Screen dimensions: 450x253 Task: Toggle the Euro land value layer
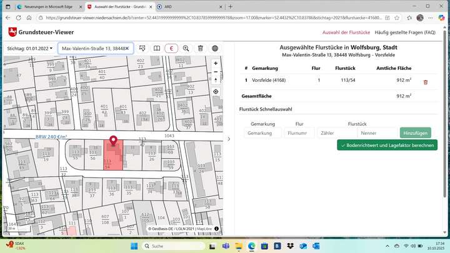coord(171,48)
